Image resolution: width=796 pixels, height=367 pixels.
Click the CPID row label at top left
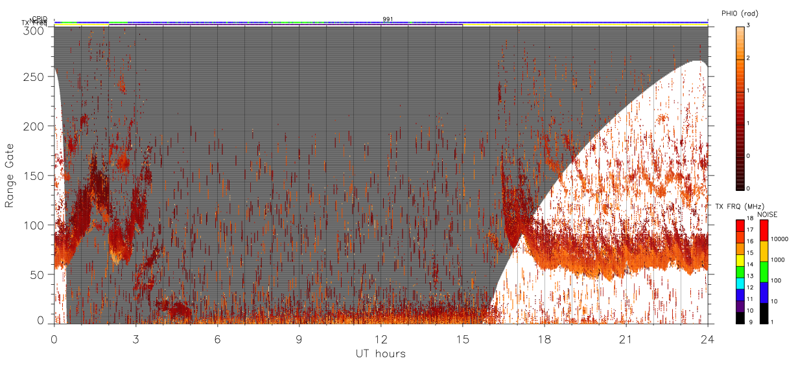pyautogui.click(x=40, y=19)
